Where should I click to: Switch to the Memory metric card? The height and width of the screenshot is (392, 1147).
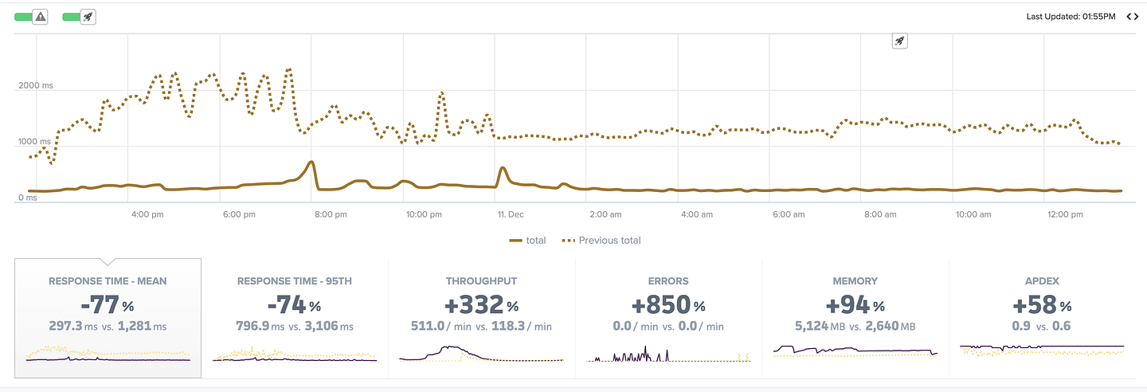click(x=855, y=318)
